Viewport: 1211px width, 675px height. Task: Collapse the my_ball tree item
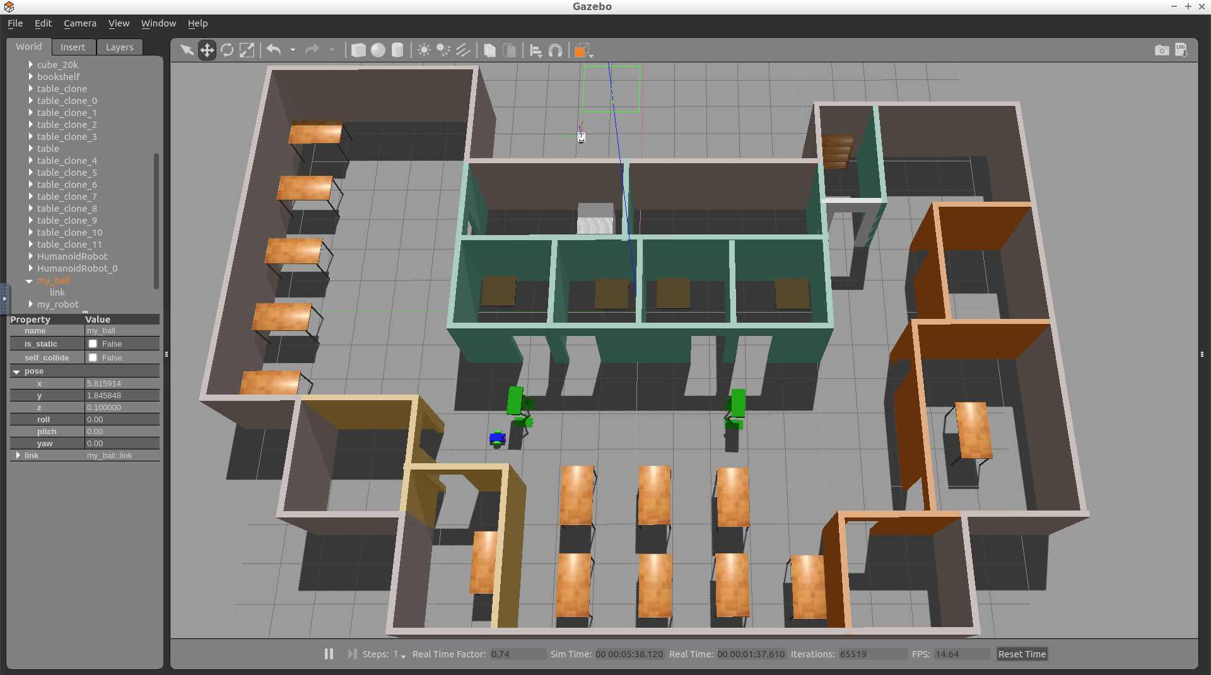pyautogui.click(x=29, y=281)
